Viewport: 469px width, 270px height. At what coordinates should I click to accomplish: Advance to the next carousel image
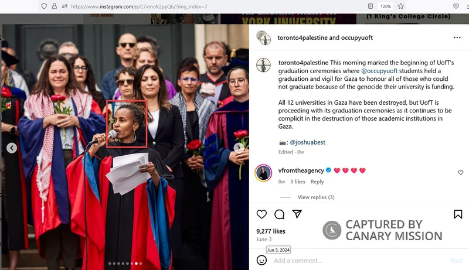[x=239, y=148]
